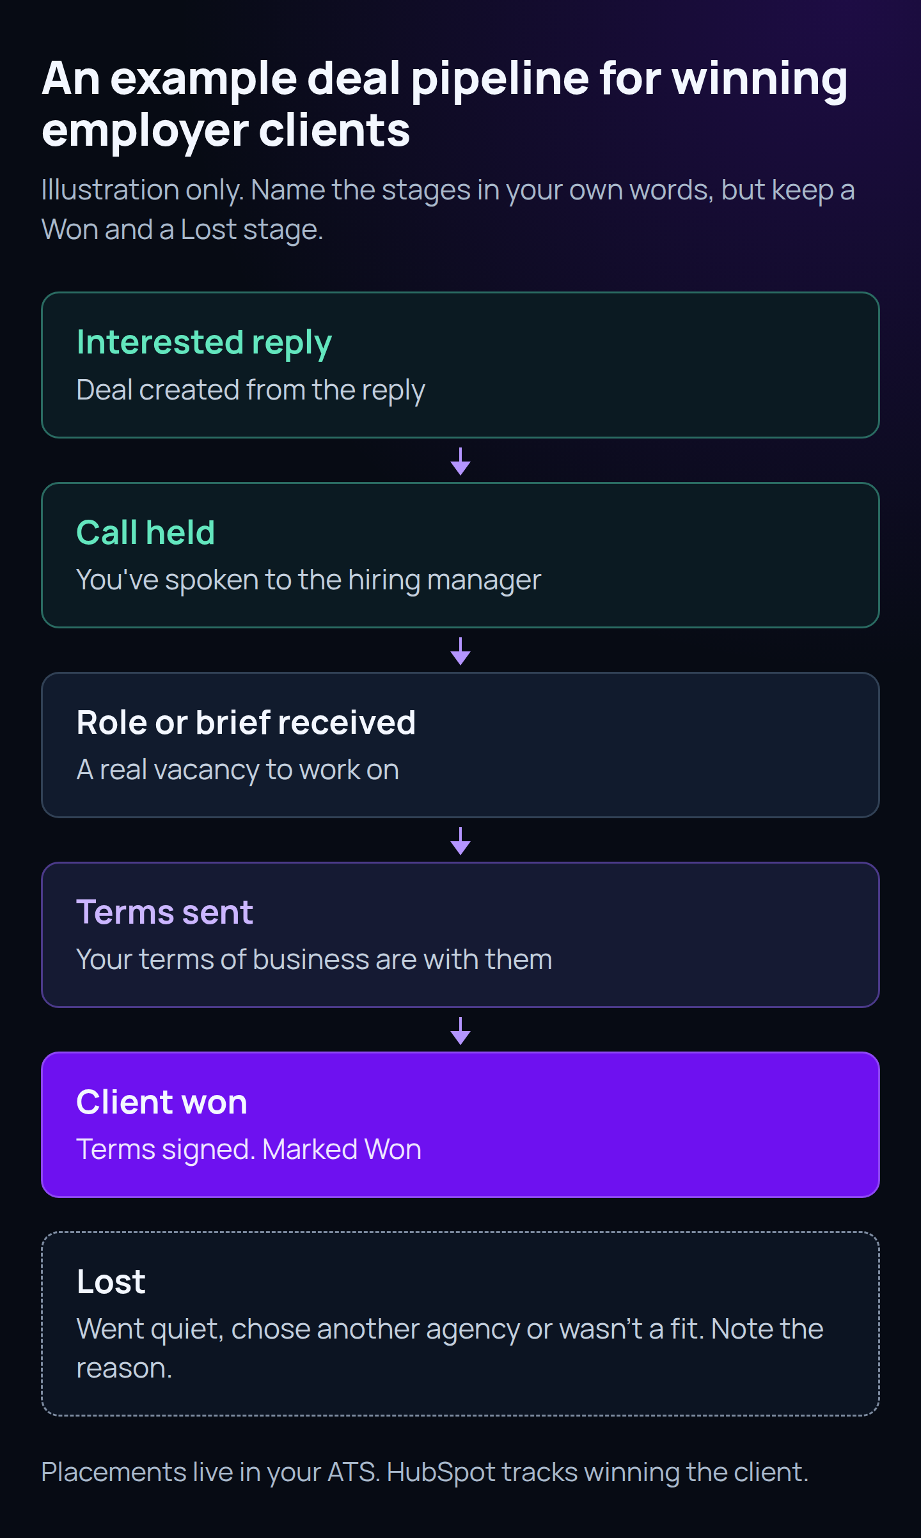
Task: Click the main pipeline title heading
Action: (445, 104)
